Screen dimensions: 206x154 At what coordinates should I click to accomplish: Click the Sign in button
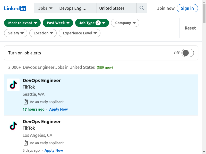click(x=187, y=8)
